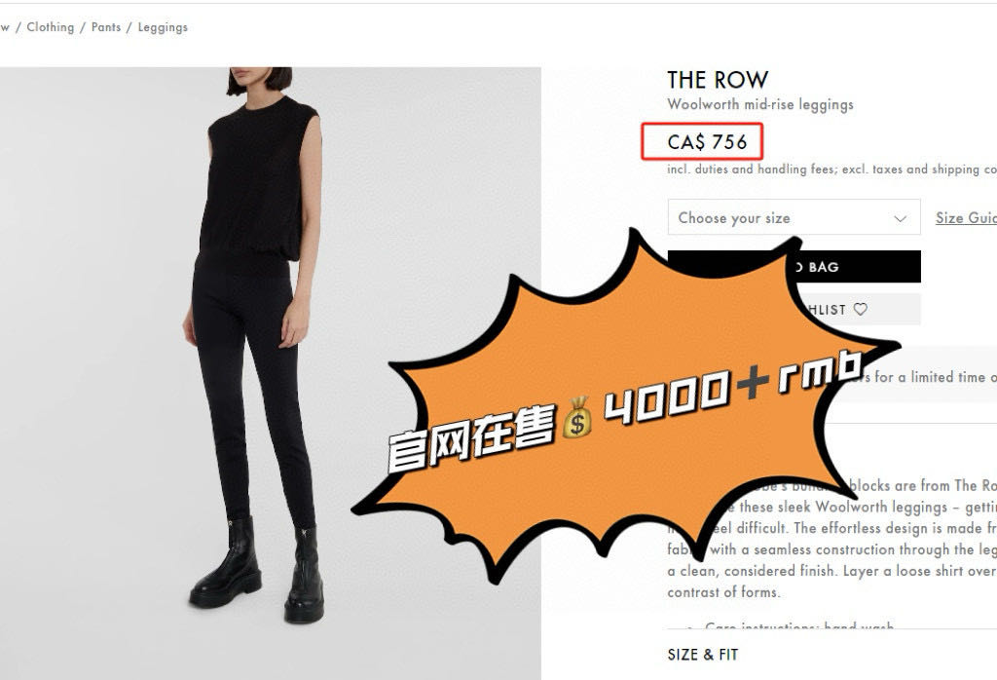Image resolution: width=997 pixels, height=680 pixels.
Task: Click the CA$ 756 price
Action: coord(707,142)
